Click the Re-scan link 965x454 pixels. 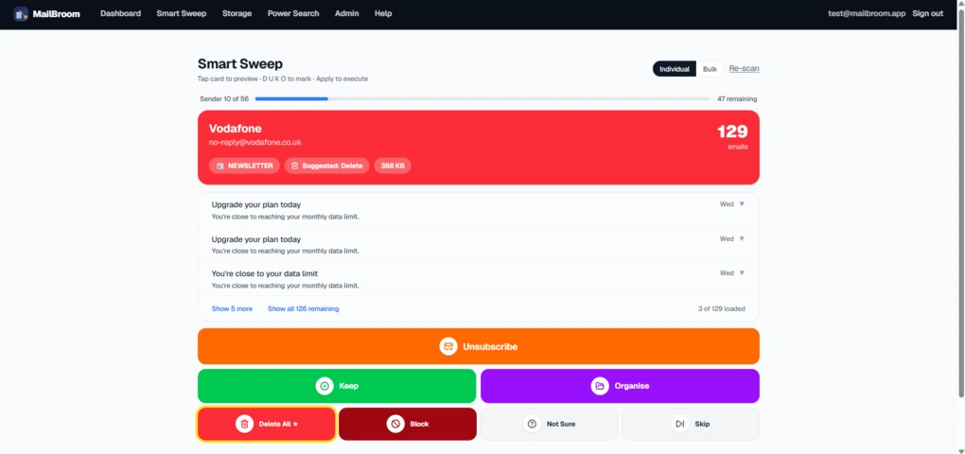[744, 68]
